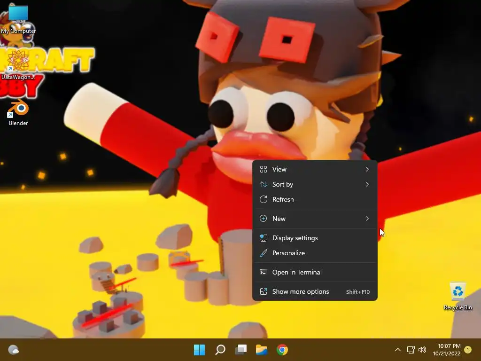Click the icon beside Show more options

pos(263,291)
